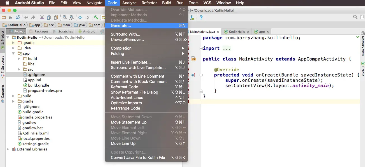Expand the gradle folder arrow
The height and width of the screenshot is (167, 365).
[x=13, y=101]
